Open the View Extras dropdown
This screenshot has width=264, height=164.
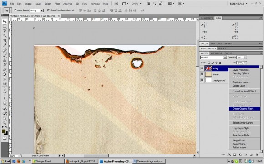click(x=125, y=4)
